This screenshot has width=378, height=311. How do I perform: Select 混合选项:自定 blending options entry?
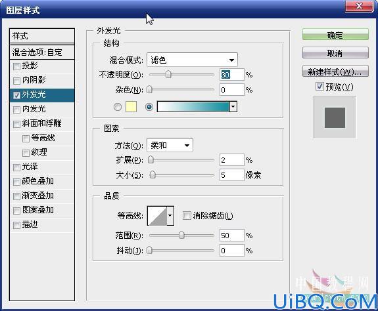coord(42,52)
